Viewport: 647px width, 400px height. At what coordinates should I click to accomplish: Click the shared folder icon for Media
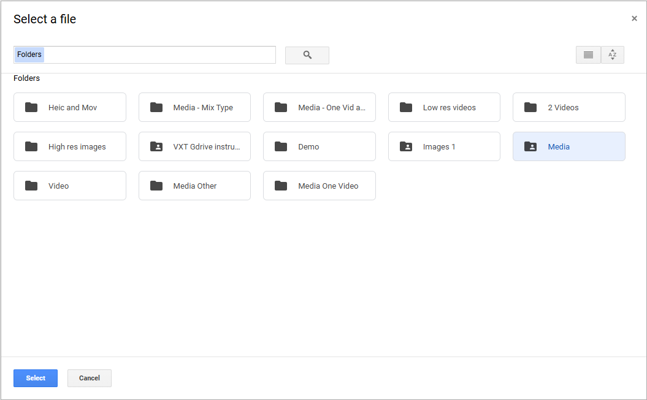[530, 147]
